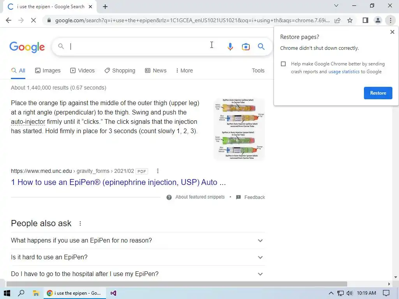Show hidden system tray icons
The height and width of the screenshot is (299, 399).
tap(331, 293)
